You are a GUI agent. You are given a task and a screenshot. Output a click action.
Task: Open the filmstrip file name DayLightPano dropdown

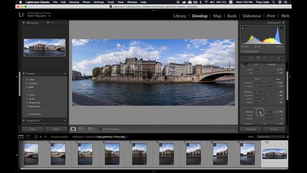tap(127, 137)
